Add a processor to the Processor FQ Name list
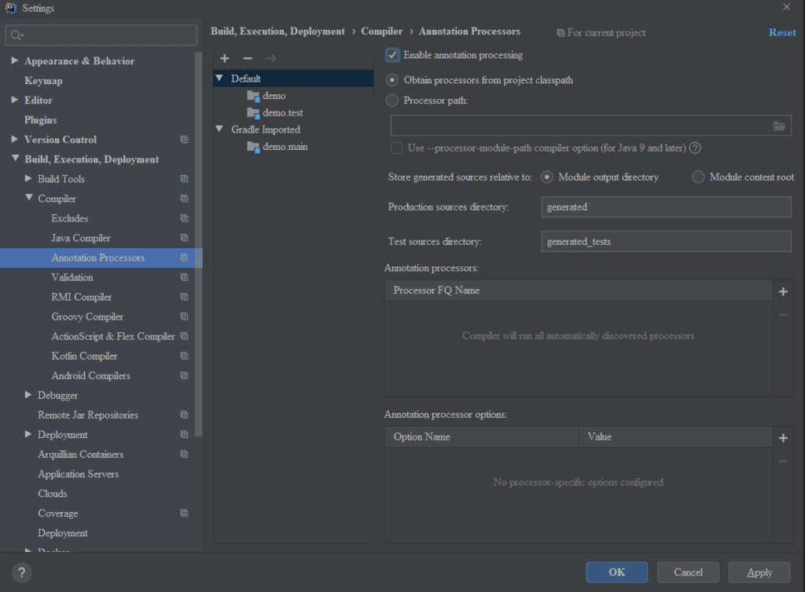This screenshot has height=592, width=805. pos(783,291)
